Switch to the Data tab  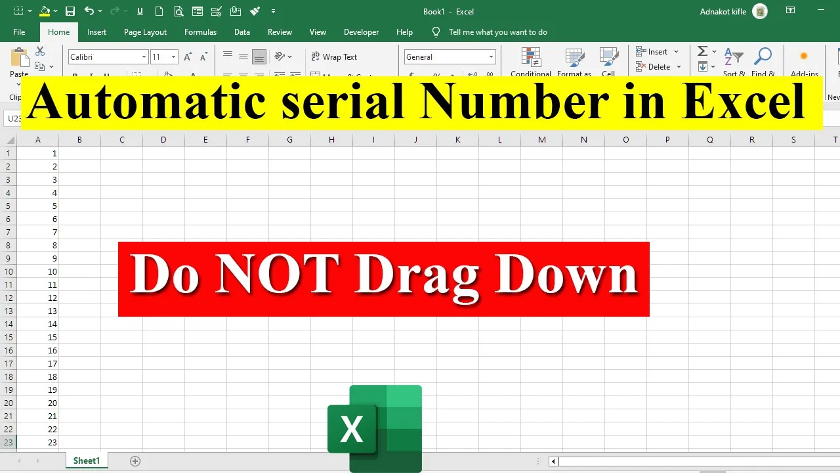pyautogui.click(x=242, y=32)
